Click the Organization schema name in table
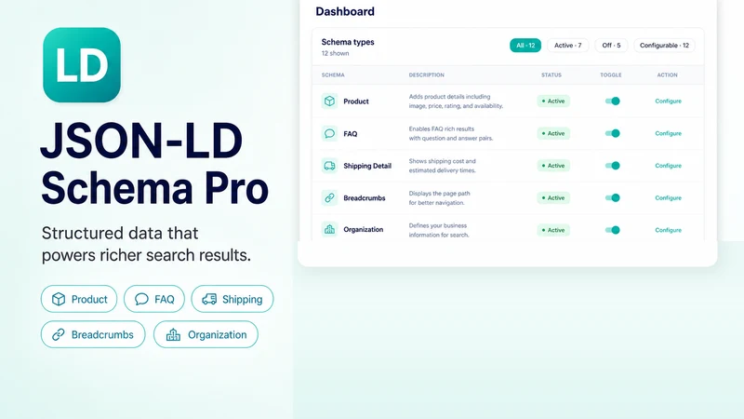The image size is (744, 419). [364, 229]
